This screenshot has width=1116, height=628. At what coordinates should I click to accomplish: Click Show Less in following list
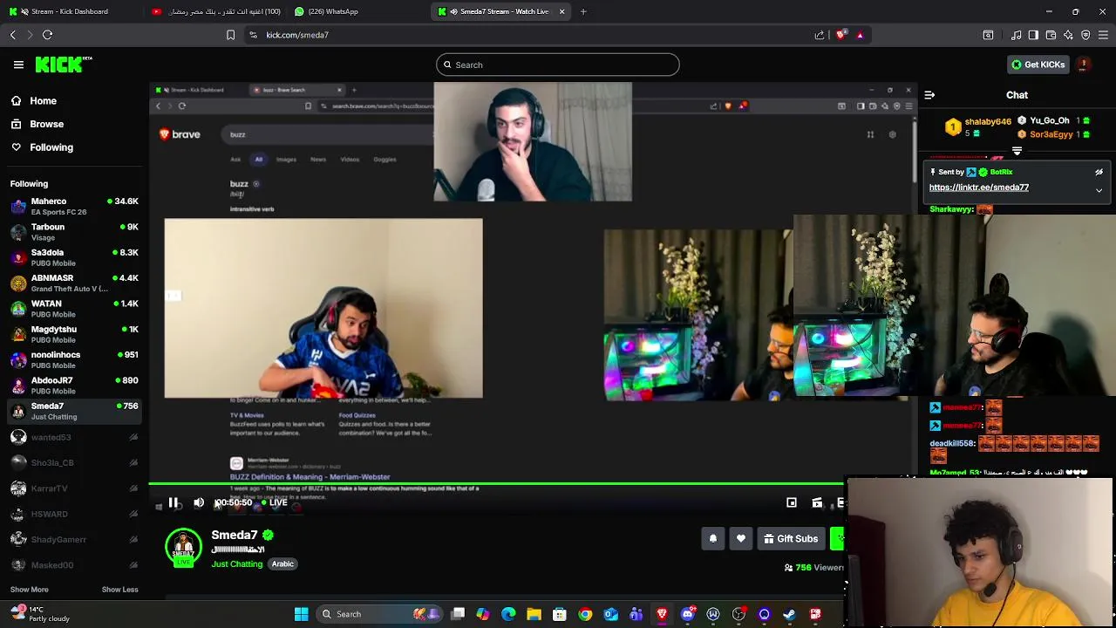coord(119,590)
